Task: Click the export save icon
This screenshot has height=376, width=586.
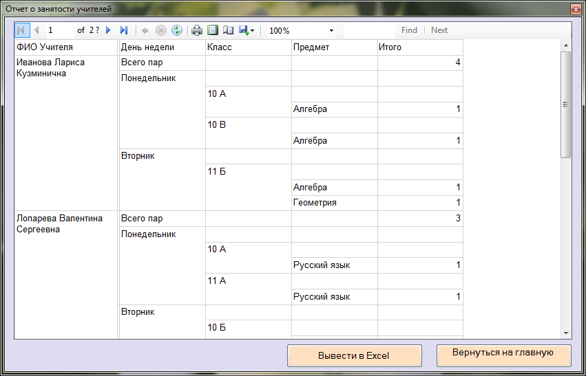Action: (x=244, y=30)
